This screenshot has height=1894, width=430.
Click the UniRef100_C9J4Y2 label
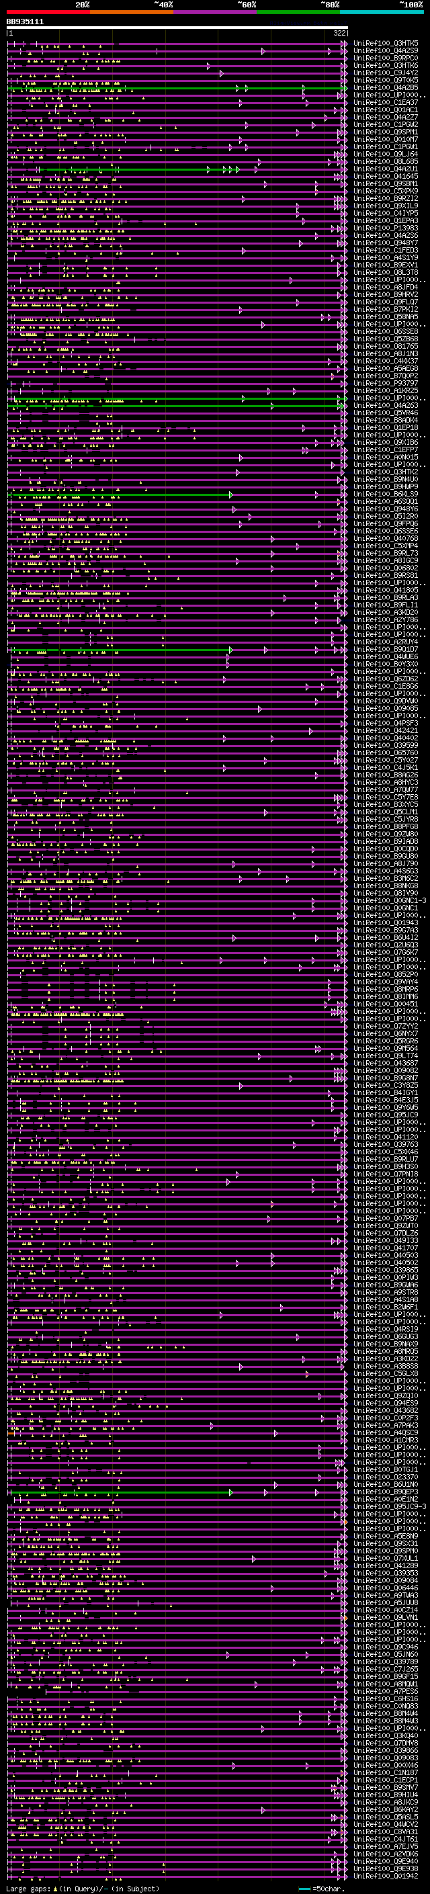[x=386, y=73]
